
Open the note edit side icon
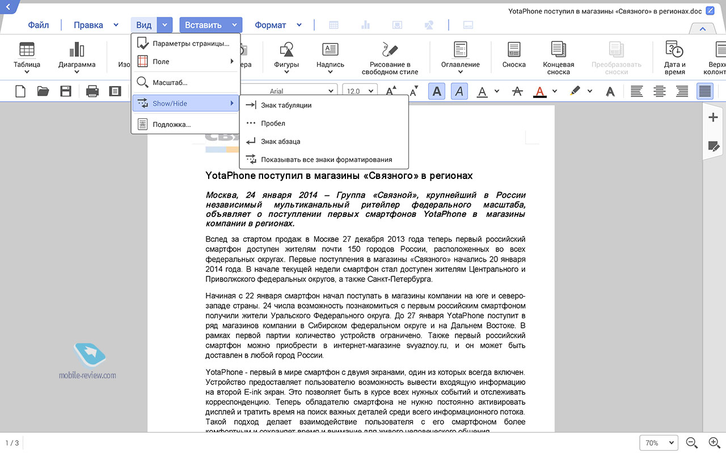coord(714,146)
